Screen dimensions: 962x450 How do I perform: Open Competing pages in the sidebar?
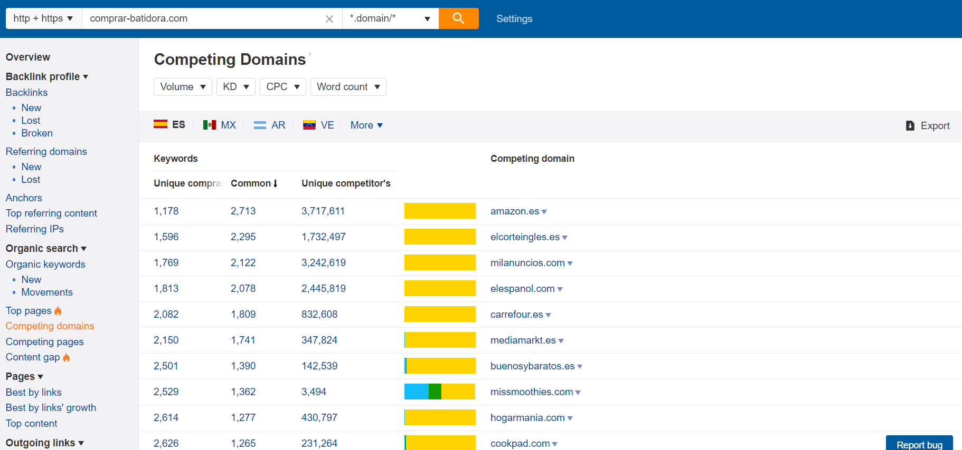pos(45,341)
